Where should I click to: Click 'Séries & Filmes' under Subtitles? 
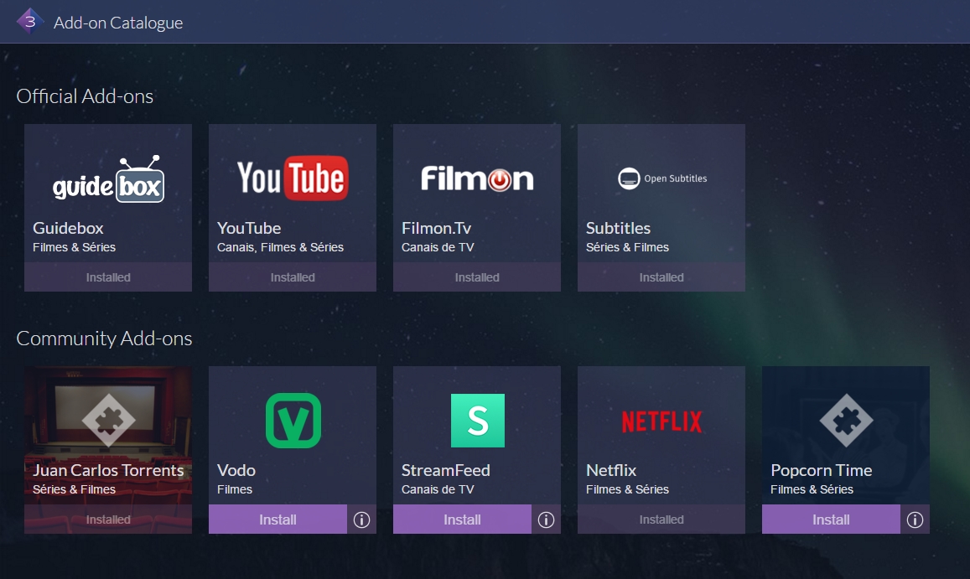click(627, 247)
